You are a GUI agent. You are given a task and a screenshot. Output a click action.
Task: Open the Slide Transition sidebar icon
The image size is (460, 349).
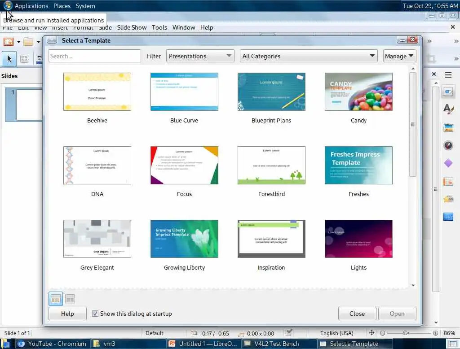(448, 182)
